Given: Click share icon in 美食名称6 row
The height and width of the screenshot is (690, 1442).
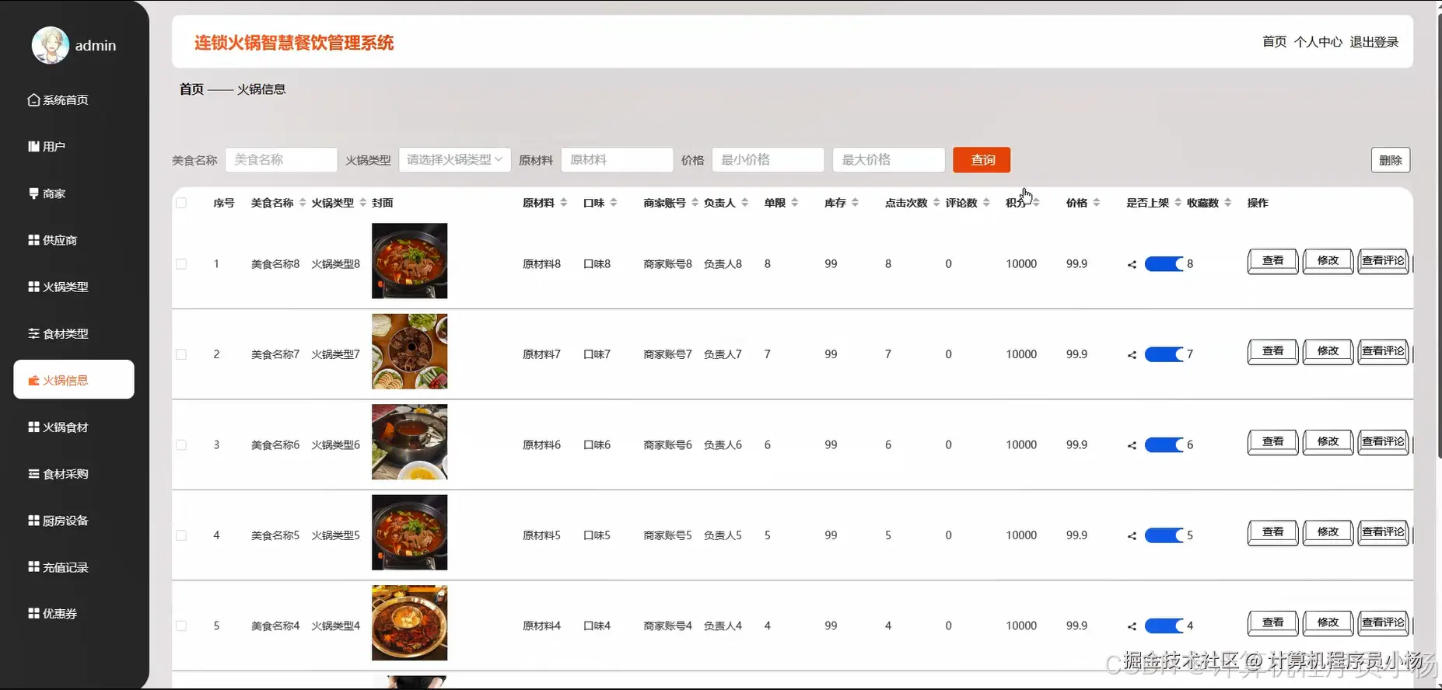Looking at the screenshot, I should tap(1132, 446).
